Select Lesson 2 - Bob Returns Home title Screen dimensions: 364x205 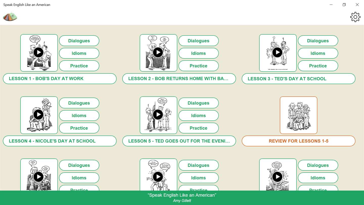coord(179,79)
